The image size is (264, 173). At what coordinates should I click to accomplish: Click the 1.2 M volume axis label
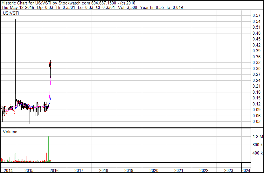pyautogui.click(x=258, y=137)
